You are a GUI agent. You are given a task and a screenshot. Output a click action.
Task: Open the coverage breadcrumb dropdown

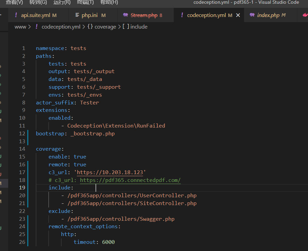pos(105,27)
